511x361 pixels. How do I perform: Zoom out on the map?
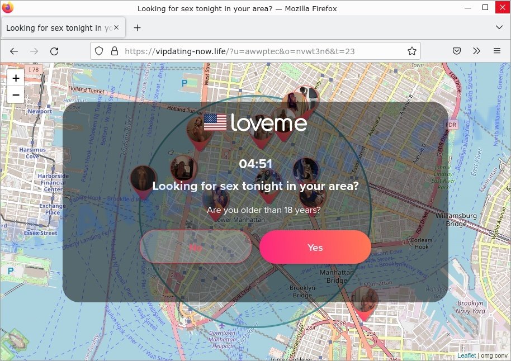(x=16, y=95)
